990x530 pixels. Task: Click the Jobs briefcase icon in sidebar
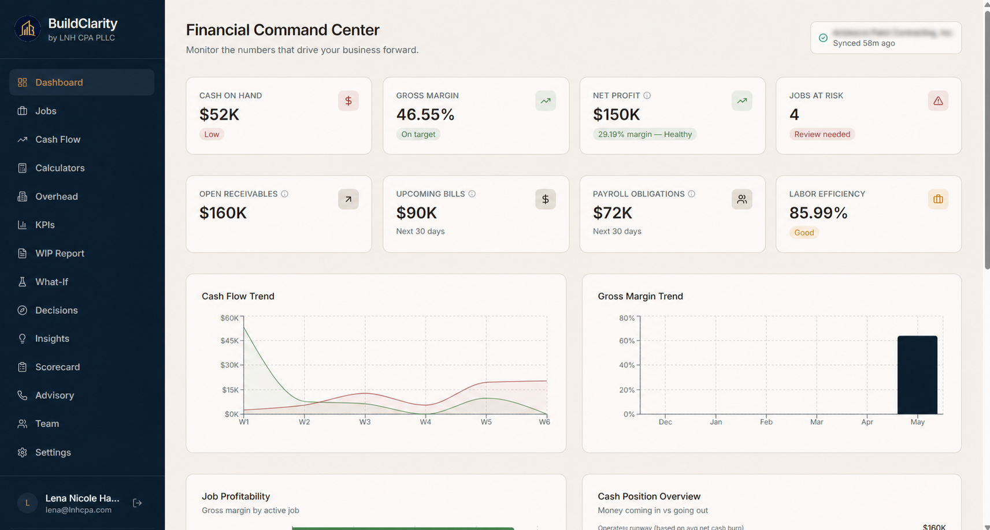23,111
